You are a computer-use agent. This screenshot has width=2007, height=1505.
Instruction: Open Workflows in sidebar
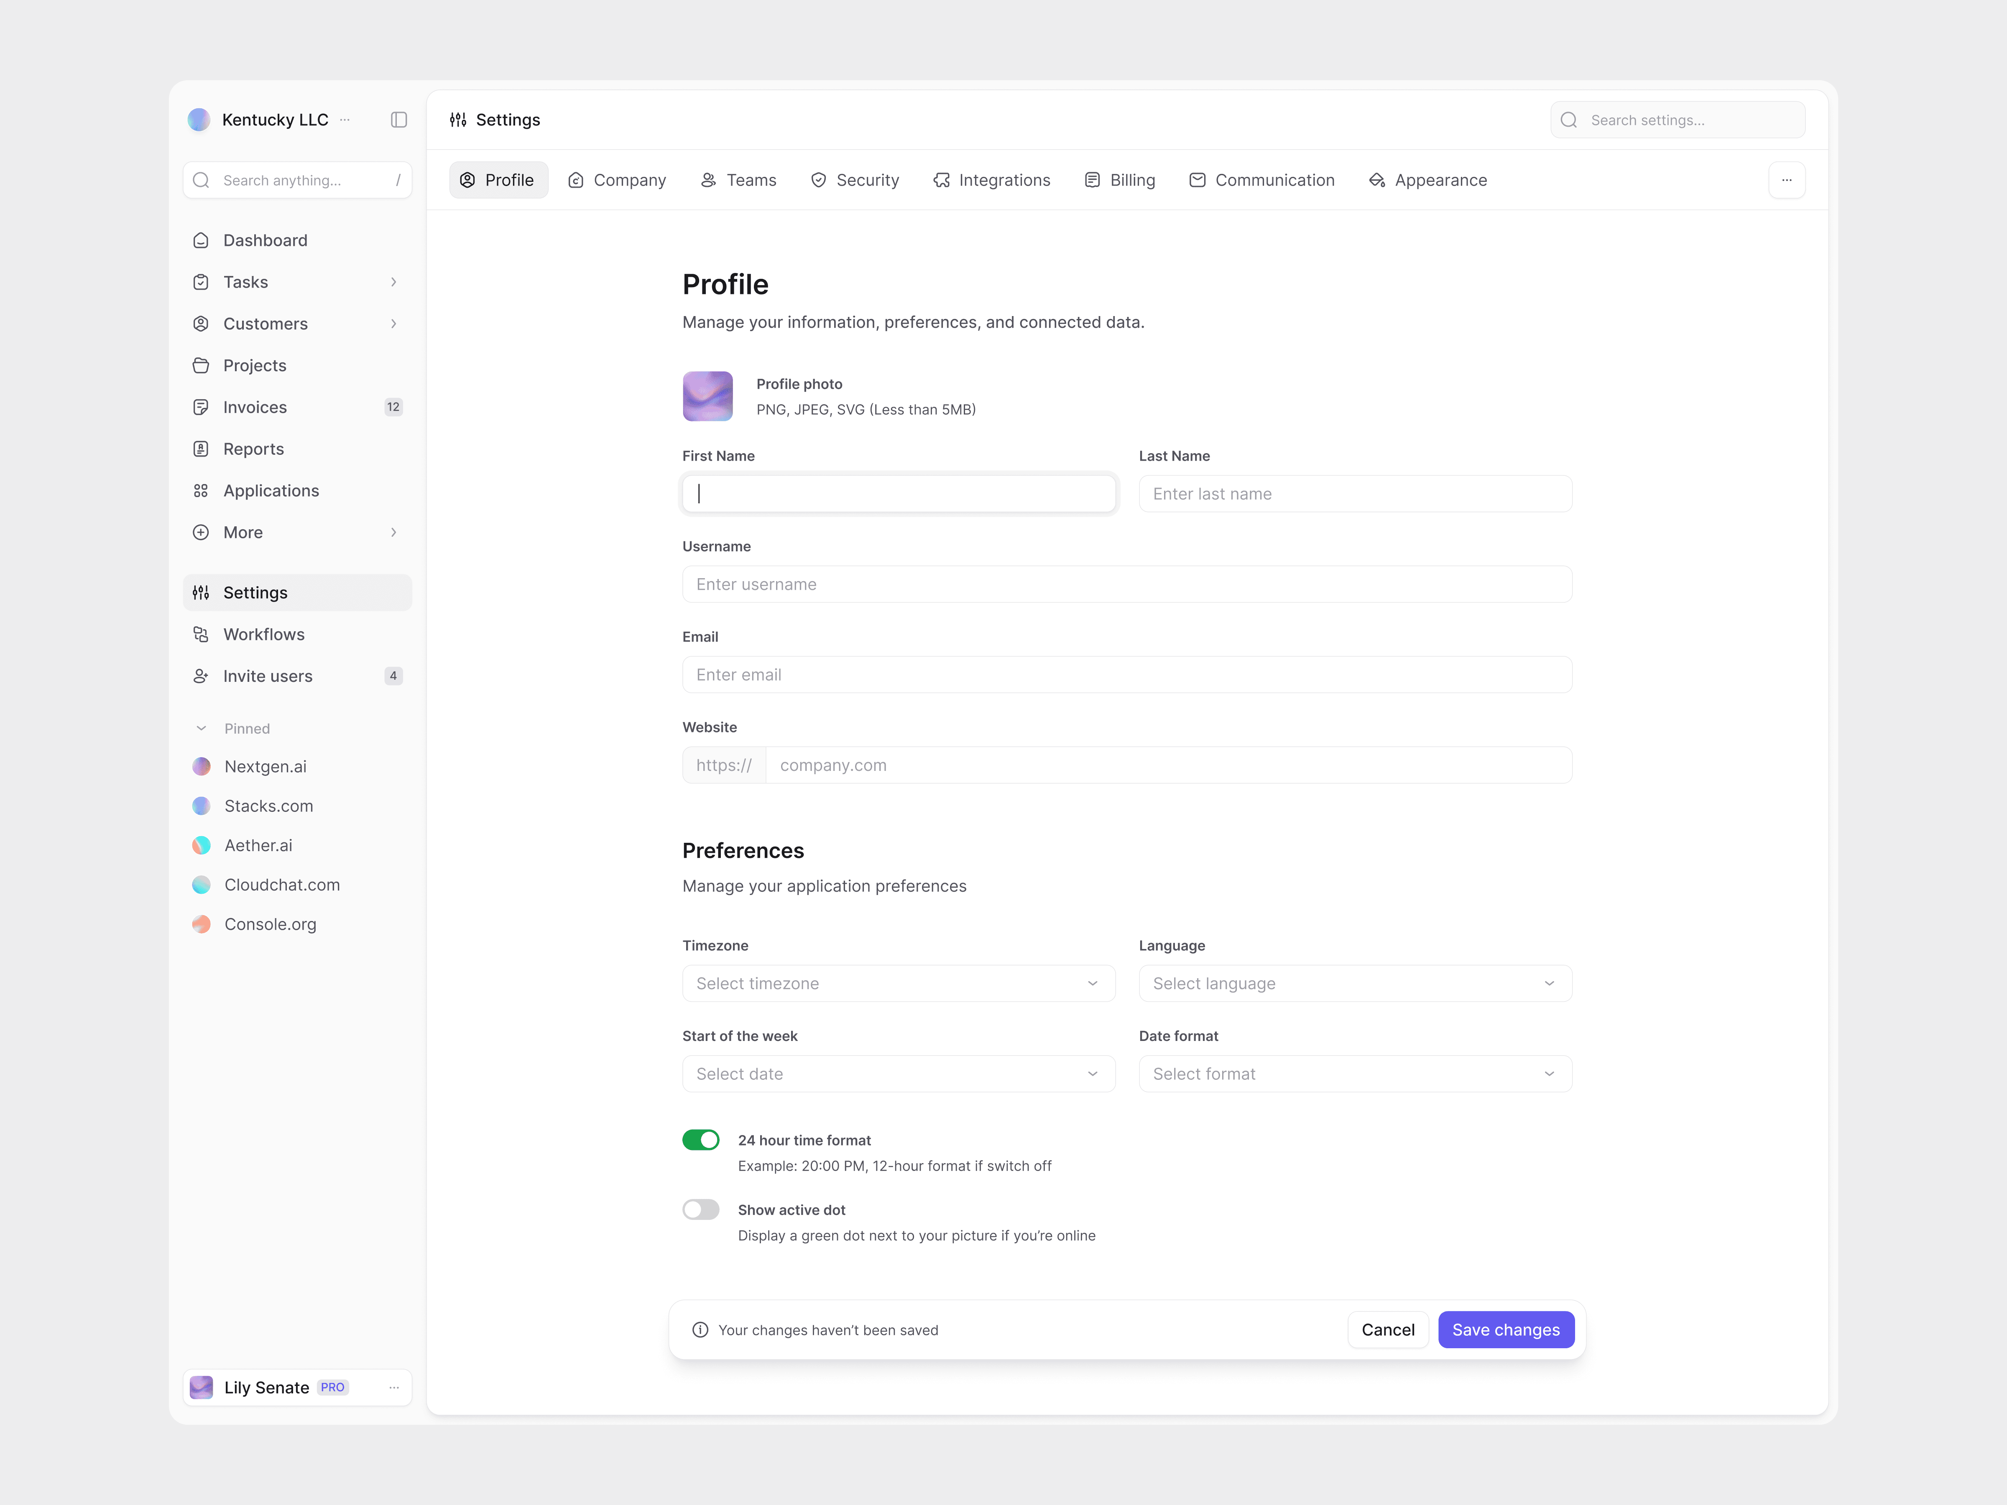263,634
